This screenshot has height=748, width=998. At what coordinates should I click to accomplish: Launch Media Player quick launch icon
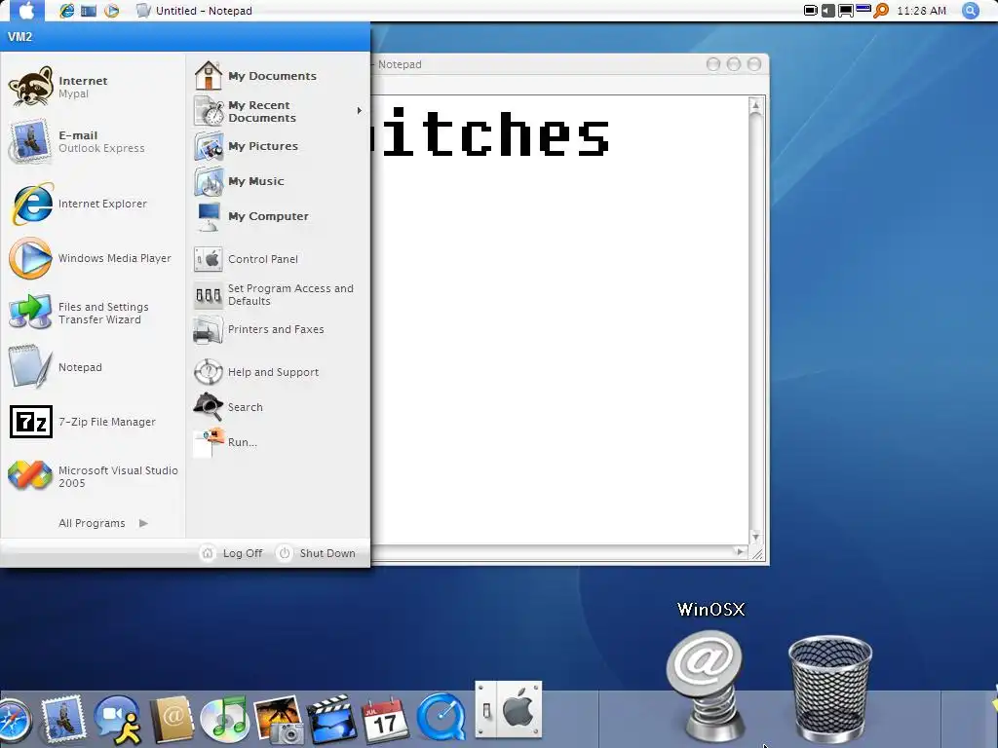111,10
